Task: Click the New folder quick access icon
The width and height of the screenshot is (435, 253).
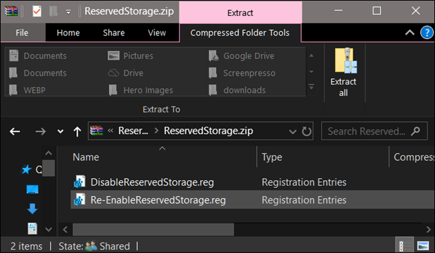Action: coord(54,11)
